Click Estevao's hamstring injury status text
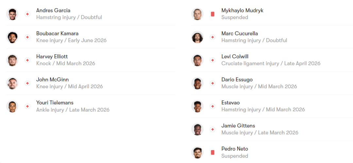The image size is (353, 163). click(x=263, y=110)
